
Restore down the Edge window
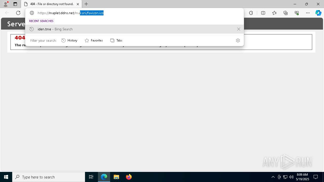coord(307,4)
